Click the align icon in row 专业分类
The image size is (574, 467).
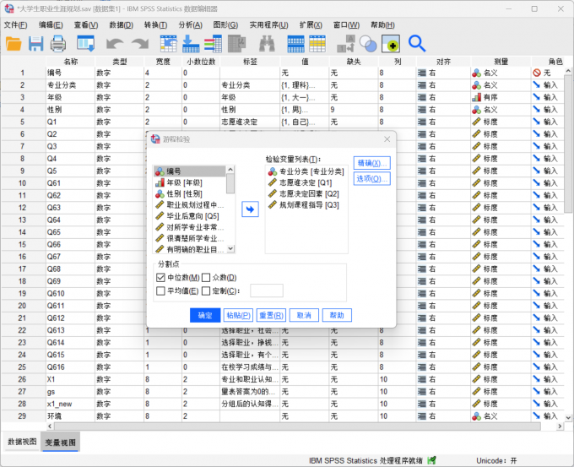point(422,85)
